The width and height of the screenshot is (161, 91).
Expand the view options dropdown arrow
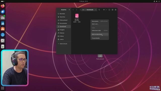click(106, 10)
